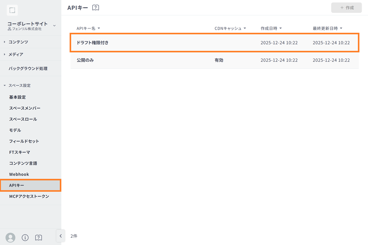The width and height of the screenshot is (368, 245).
Task: Open the help icon beside APIキー title
Action: (x=96, y=8)
